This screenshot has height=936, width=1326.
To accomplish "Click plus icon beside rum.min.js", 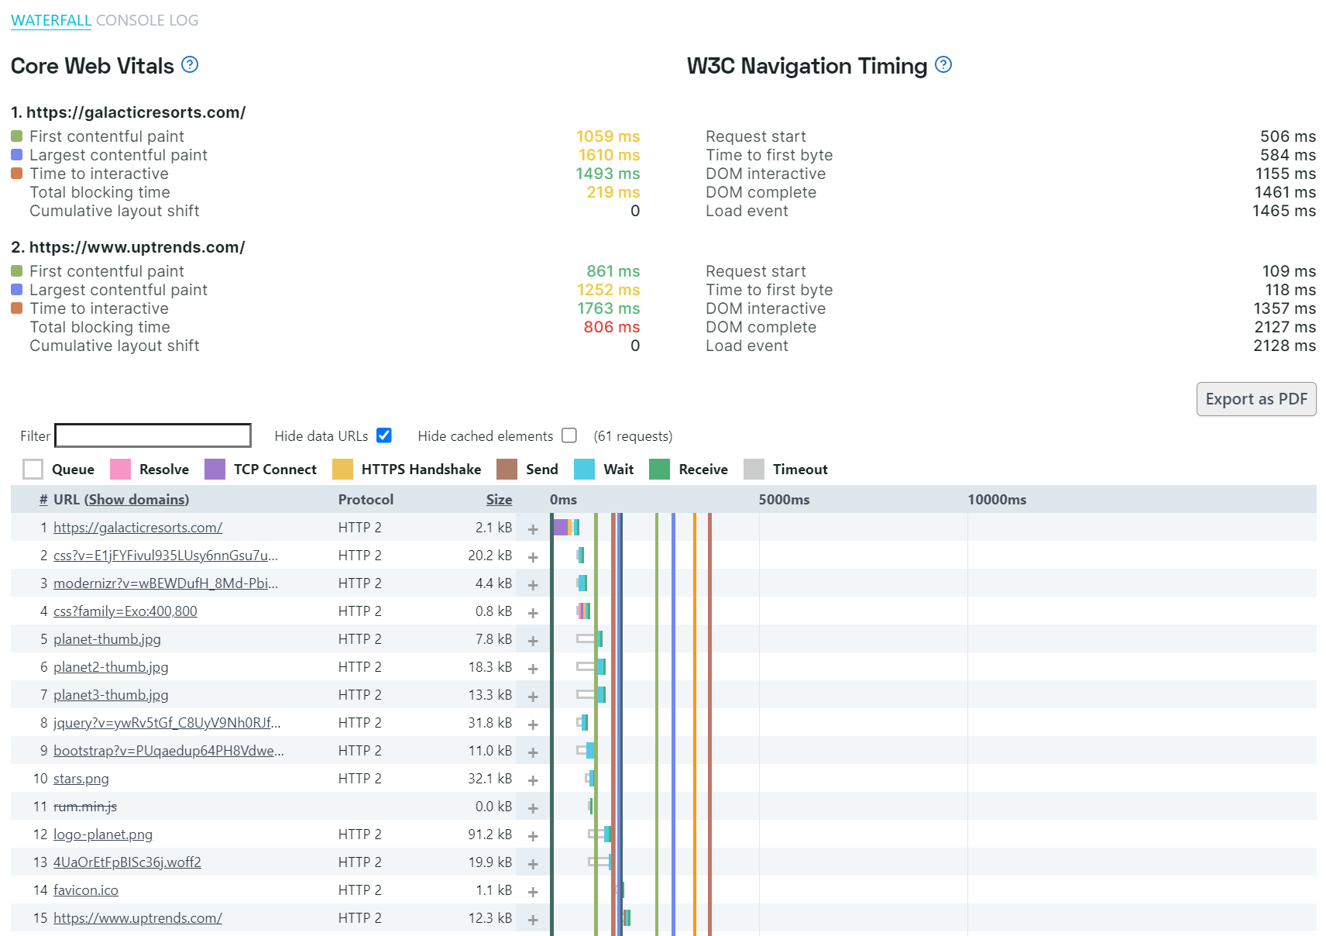I will (x=533, y=808).
